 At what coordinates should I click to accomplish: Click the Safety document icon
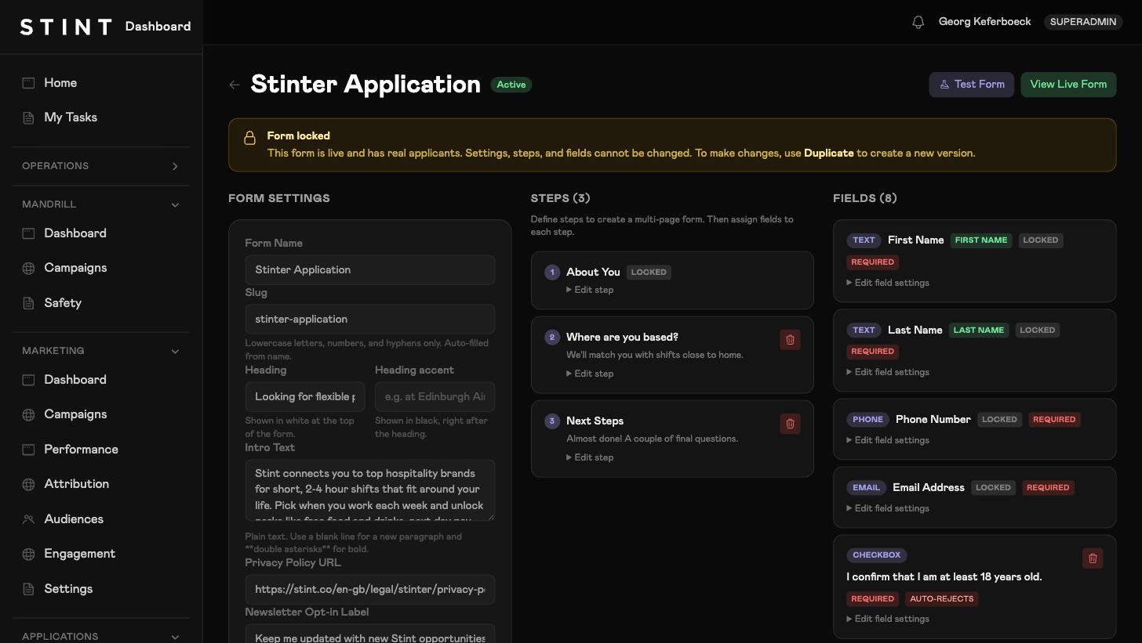[x=28, y=303]
